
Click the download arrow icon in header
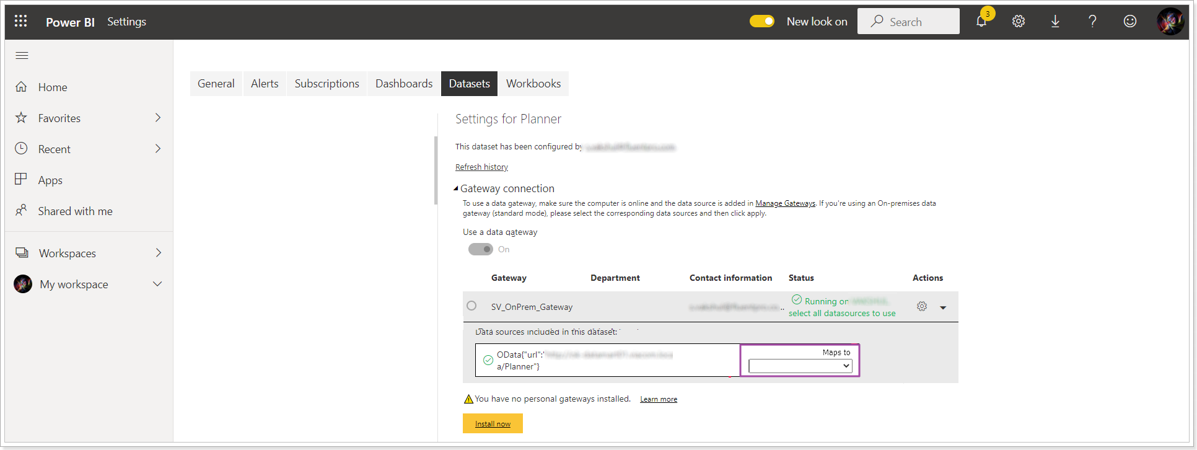(1055, 22)
